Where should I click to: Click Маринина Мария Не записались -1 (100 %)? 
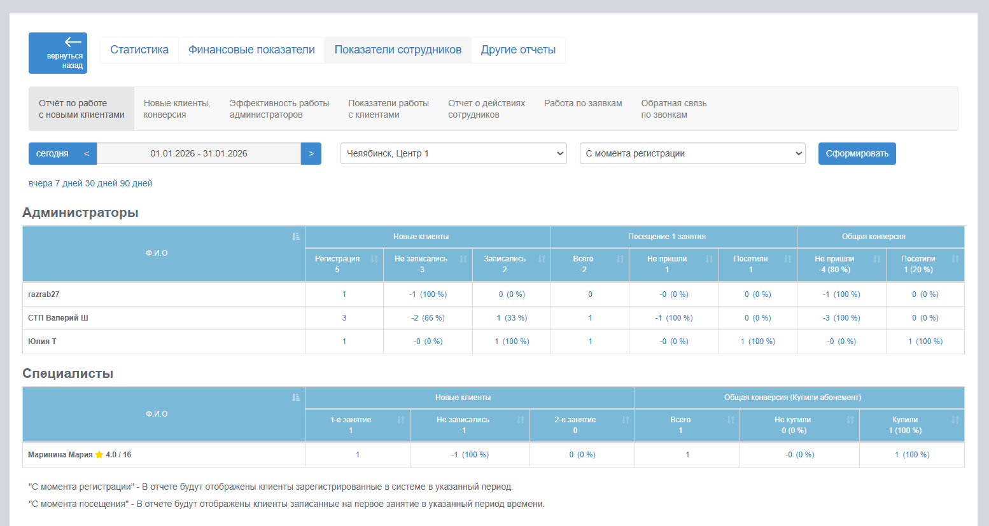click(x=470, y=455)
